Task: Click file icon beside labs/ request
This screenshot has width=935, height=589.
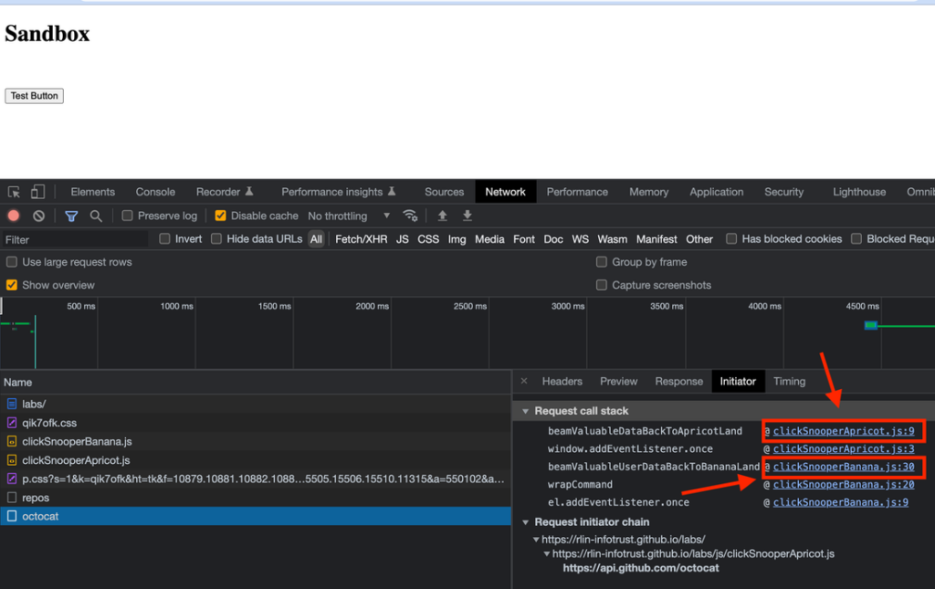Action: pos(12,405)
